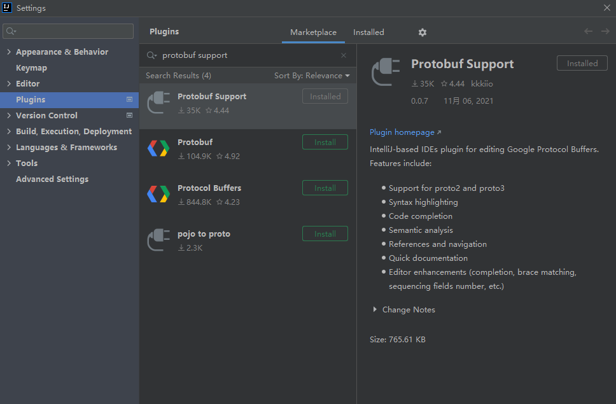The image size is (616, 404).
Task: Click Installed button in plugin details header
Action: tap(582, 63)
